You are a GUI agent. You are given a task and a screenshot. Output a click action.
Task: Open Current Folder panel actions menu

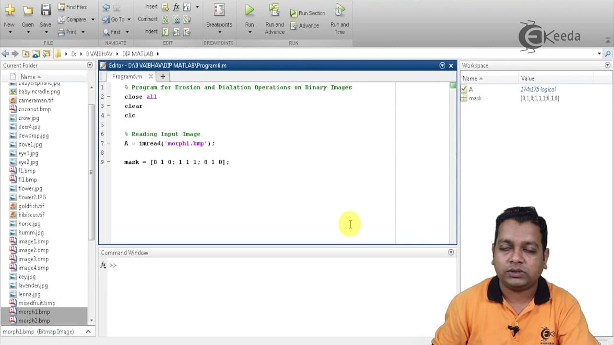coord(90,65)
